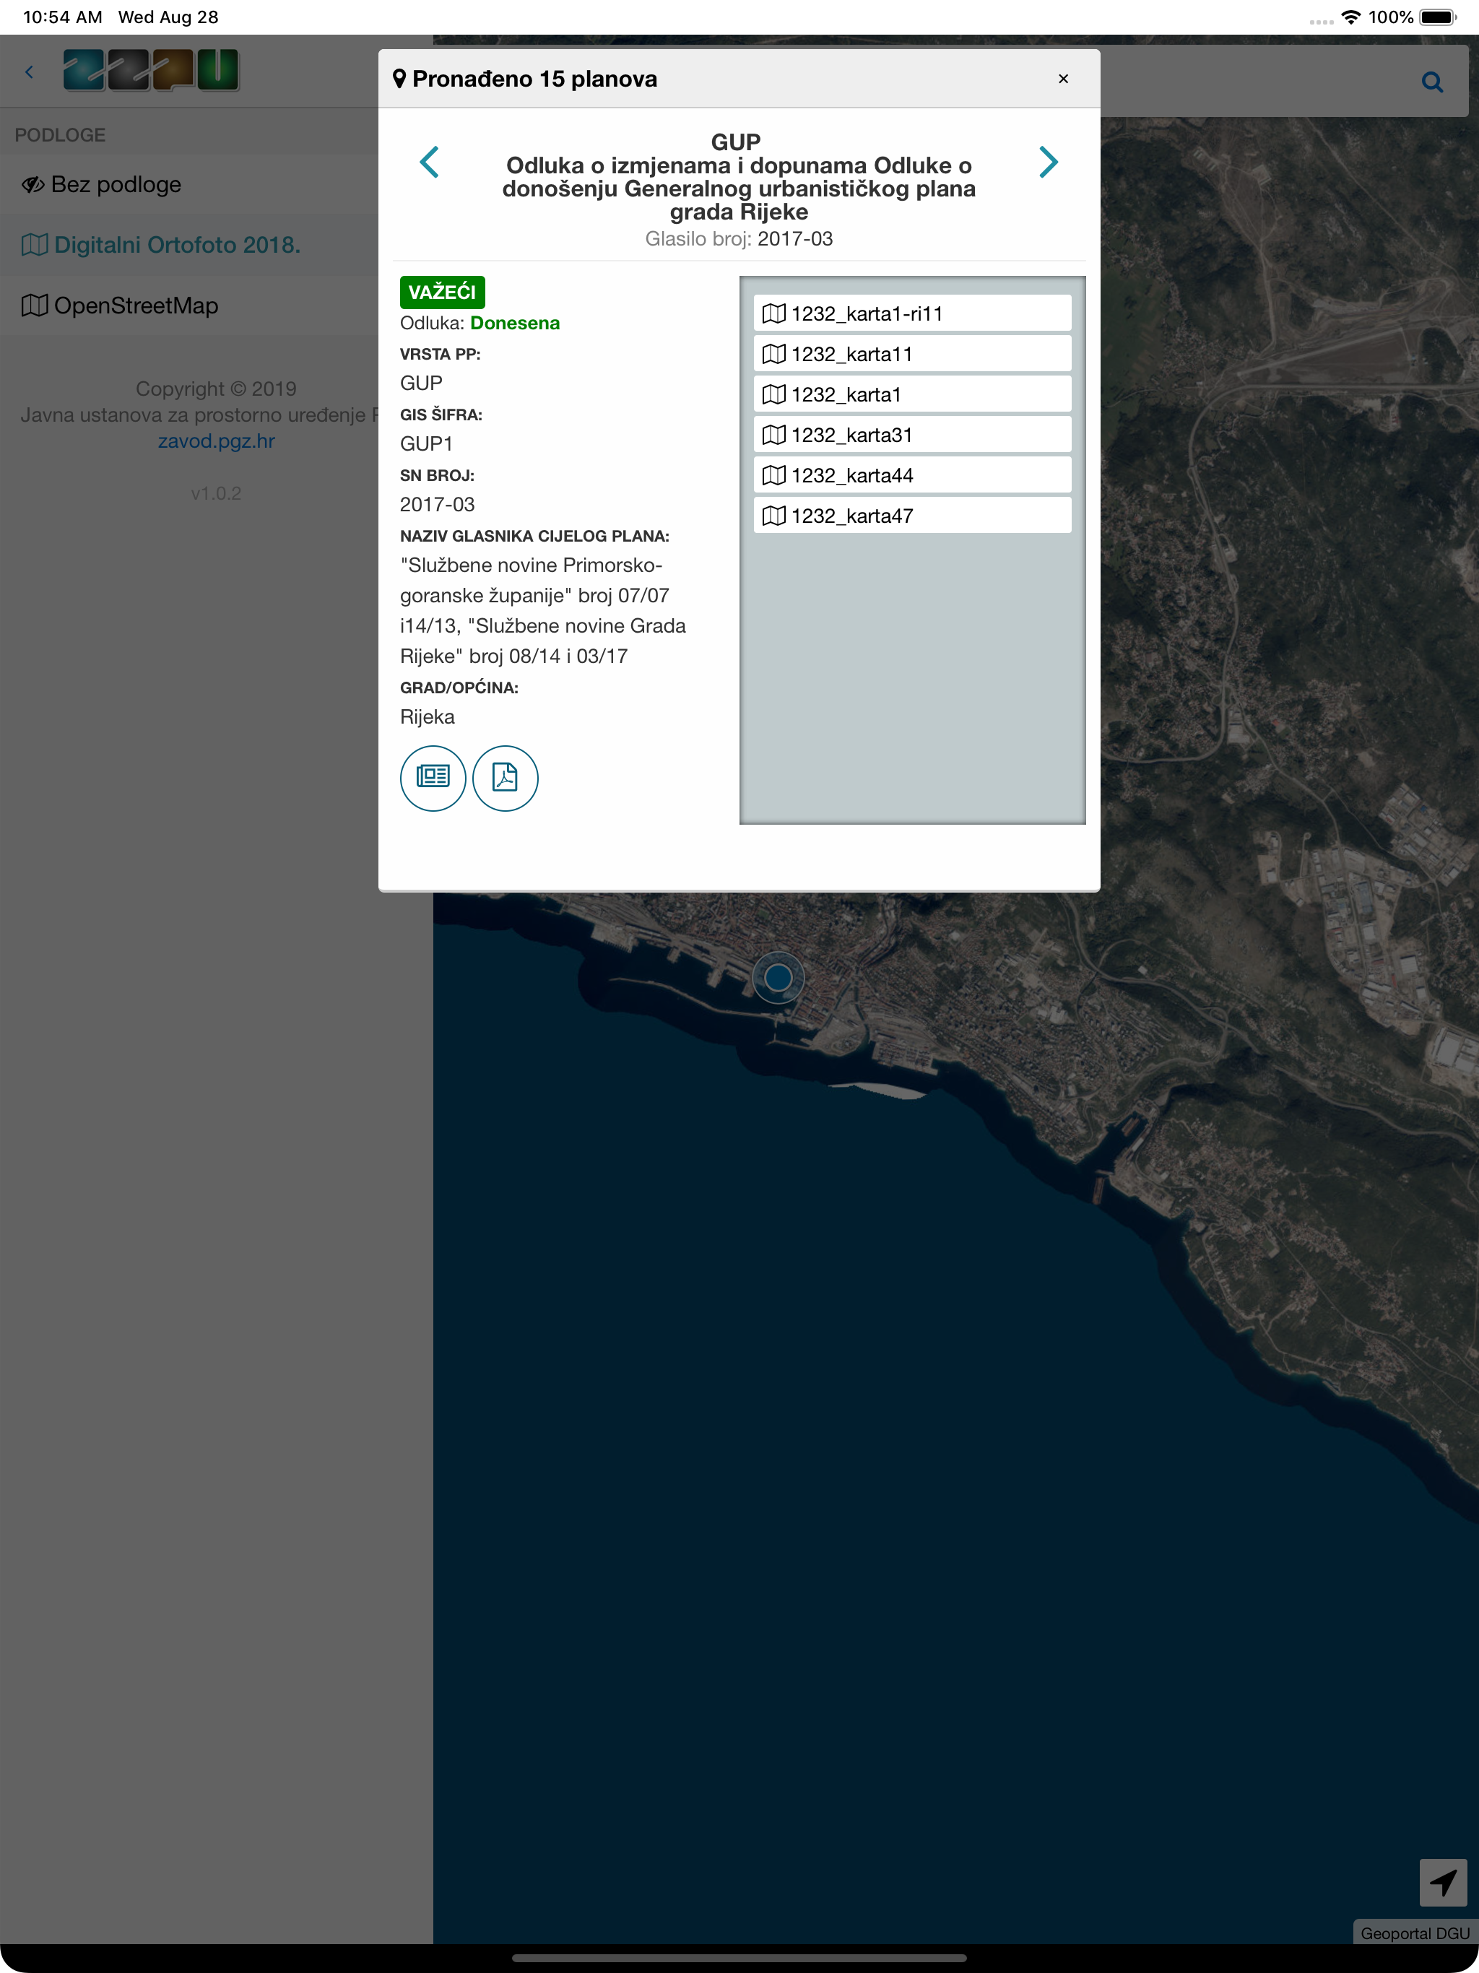Close the Pronađeno 15 planova dialog
Viewport: 1479px width, 1973px height.
(1063, 79)
